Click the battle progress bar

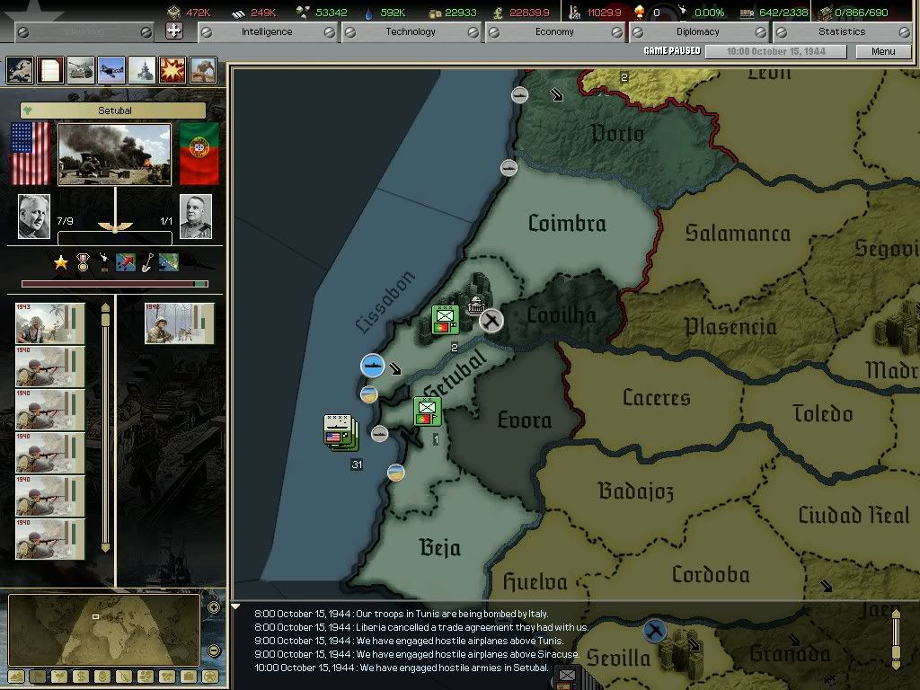pyautogui.click(x=114, y=284)
